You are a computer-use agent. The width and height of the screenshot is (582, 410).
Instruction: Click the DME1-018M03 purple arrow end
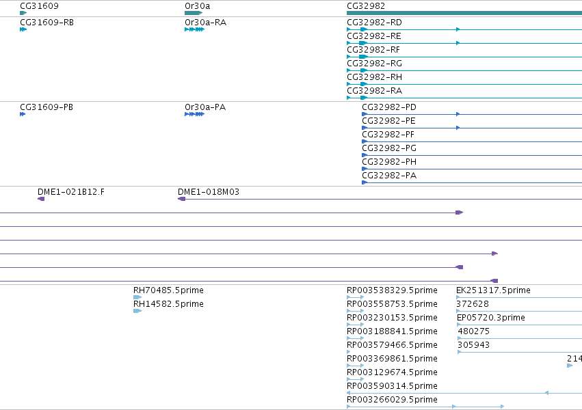[x=181, y=199]
